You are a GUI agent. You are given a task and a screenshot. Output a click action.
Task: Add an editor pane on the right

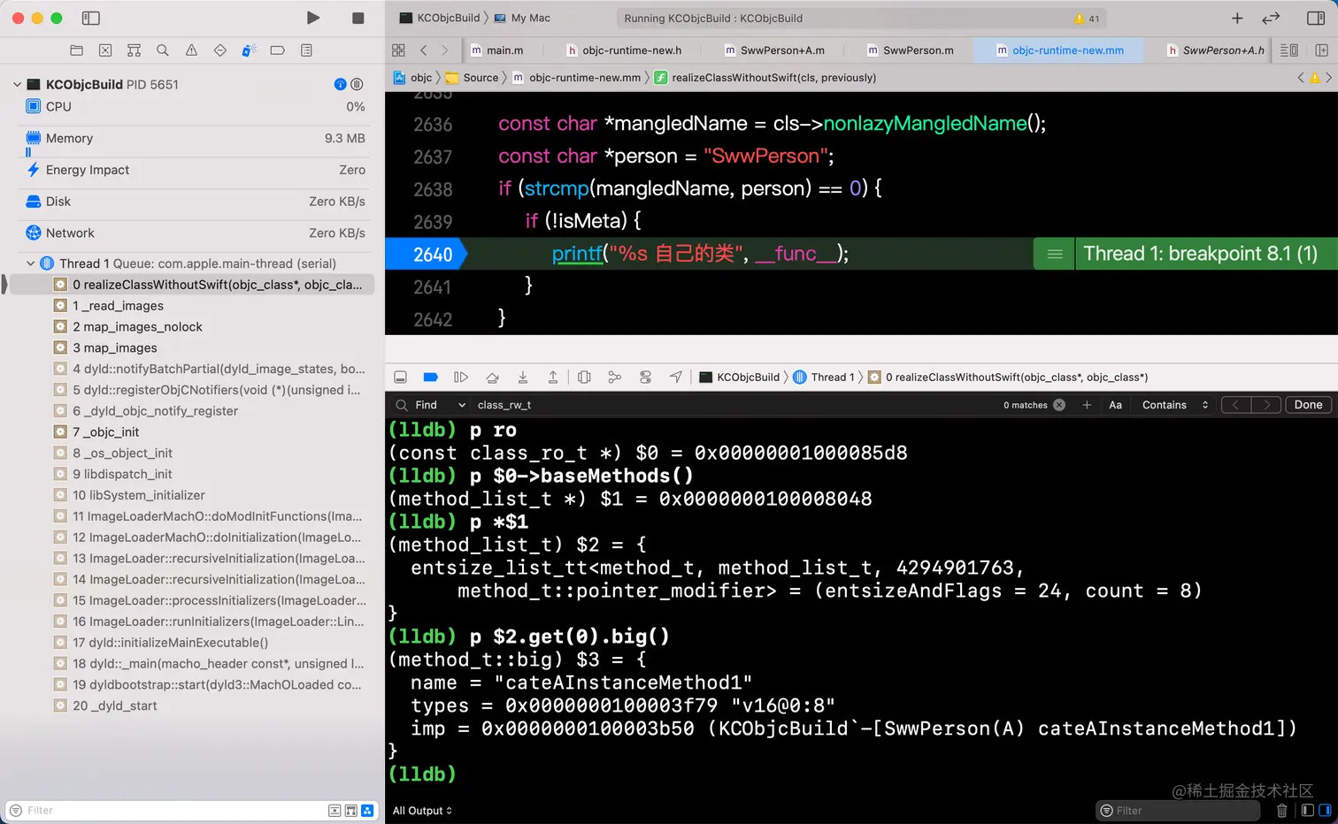[1322, 50]
